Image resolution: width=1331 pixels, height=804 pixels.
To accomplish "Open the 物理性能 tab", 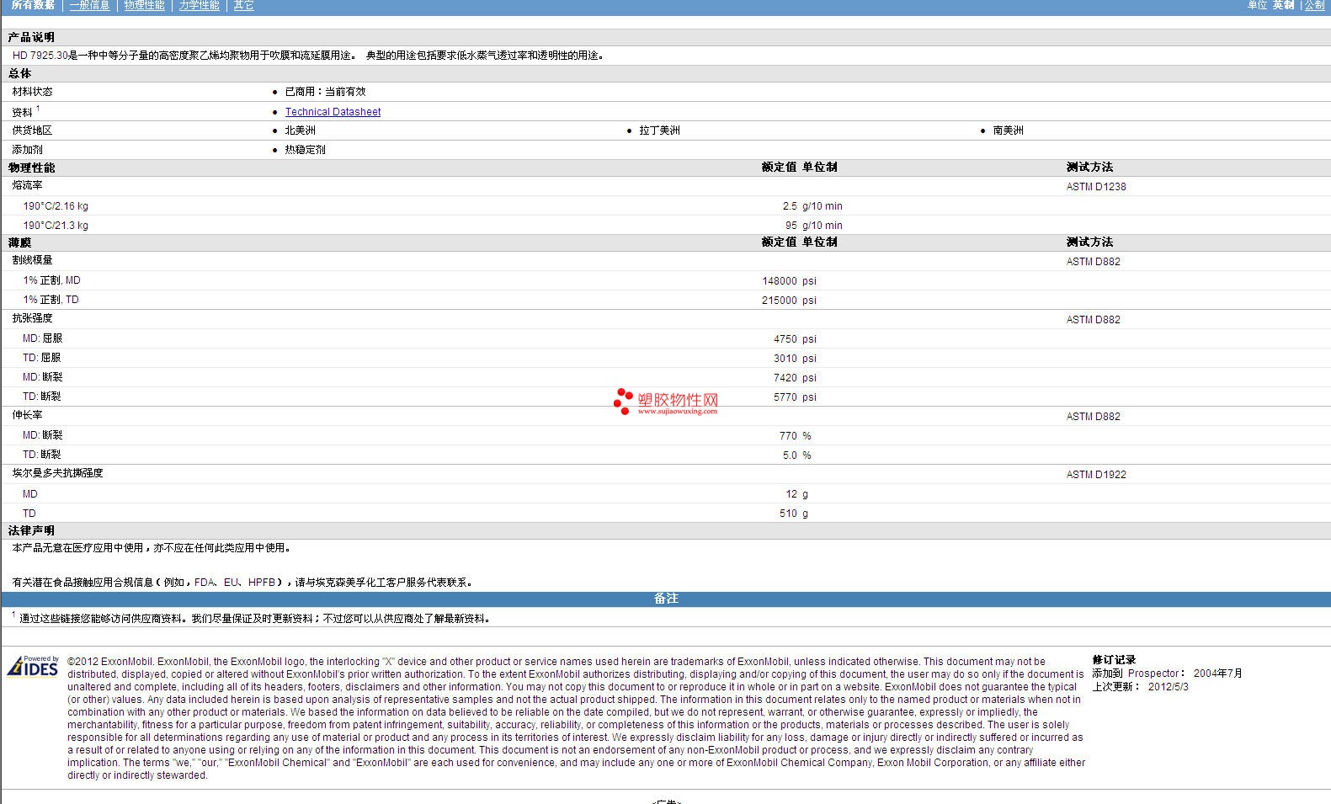I will coord(145,5).
